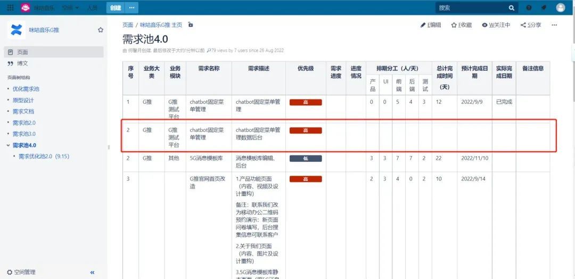This screenshot has height=279, width=575.
Task: Open the notifications icon in header
Action: pyautogui.click(x=544, y=7)
